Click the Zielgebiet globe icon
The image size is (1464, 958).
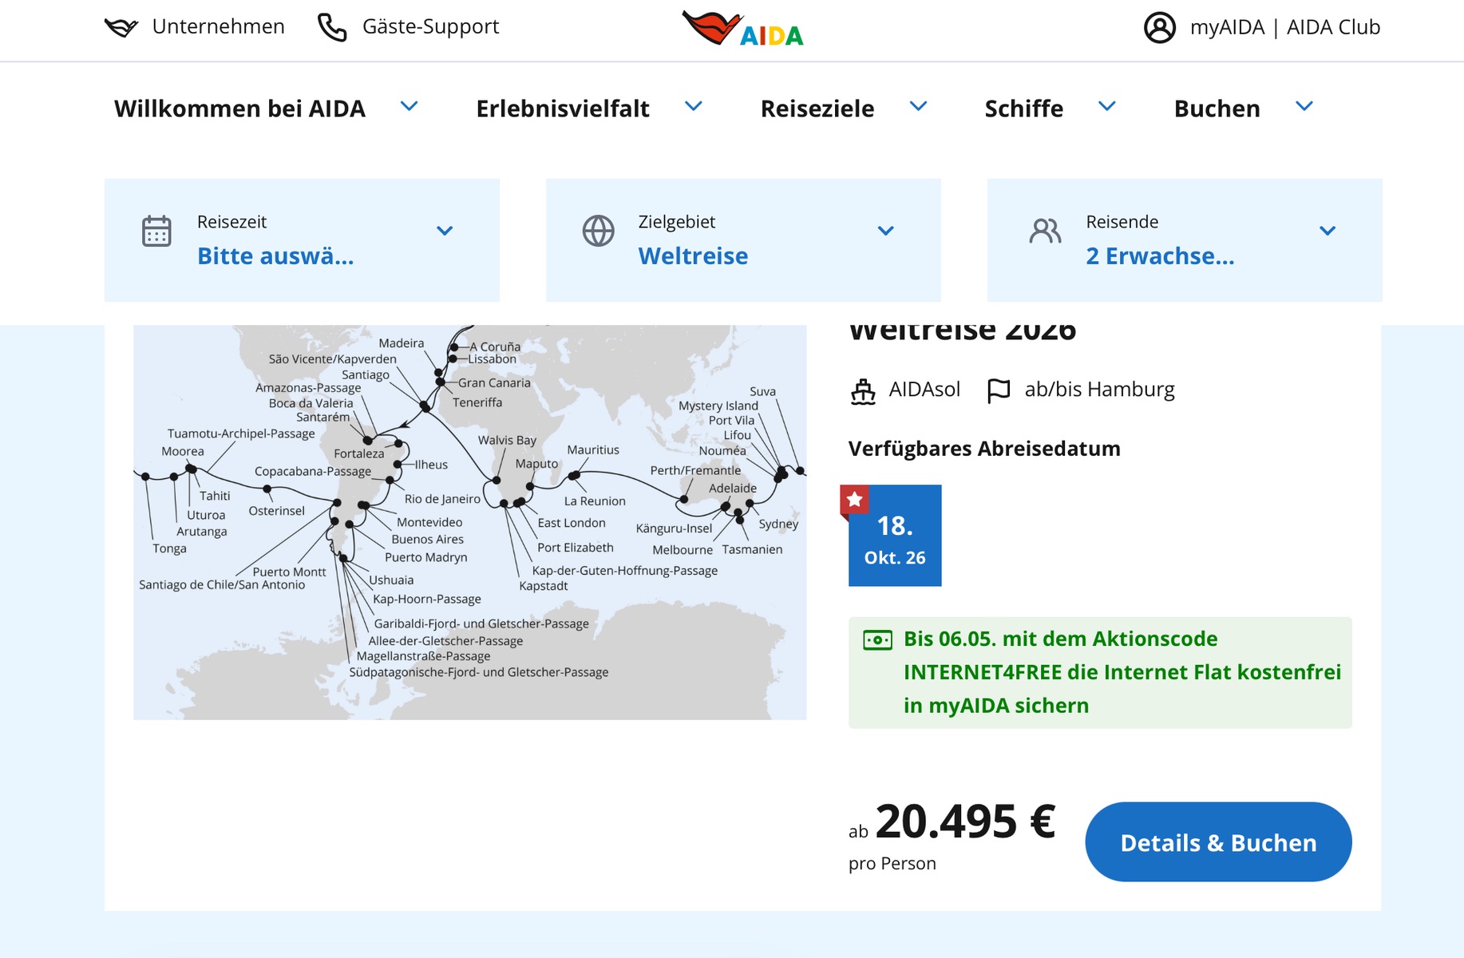coord(598,231)
